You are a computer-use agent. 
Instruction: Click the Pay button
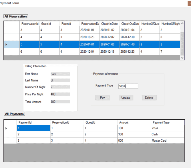pos(103,98)
